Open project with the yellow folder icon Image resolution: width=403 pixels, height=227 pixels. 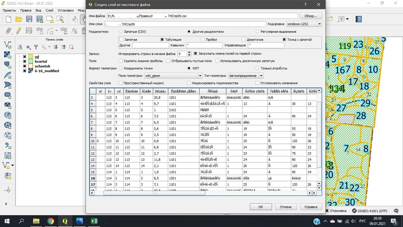[x=19, y=19]
